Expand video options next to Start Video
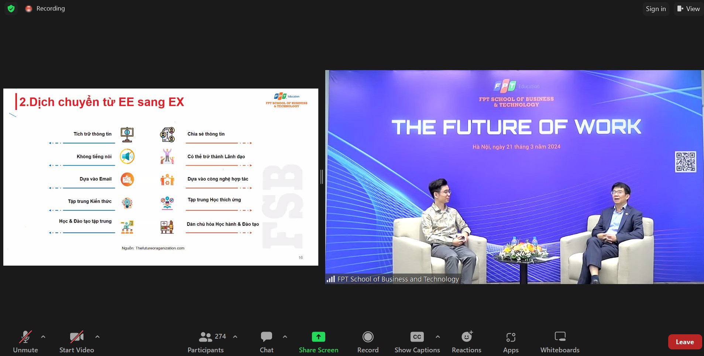The width and height of the screenshot is (704, 356). (97, 337)
